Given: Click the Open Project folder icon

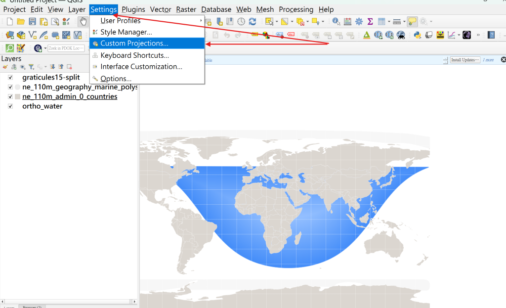Looking at the screenshot, I should (x=21, y=22).
